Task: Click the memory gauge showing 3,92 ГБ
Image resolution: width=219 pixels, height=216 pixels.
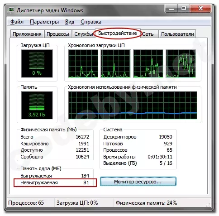Action: 37,105
